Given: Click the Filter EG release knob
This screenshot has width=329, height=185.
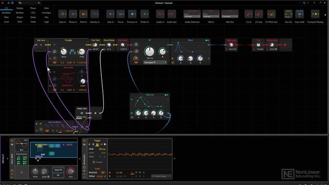Looking at the screenshot, I should [161, 113].
